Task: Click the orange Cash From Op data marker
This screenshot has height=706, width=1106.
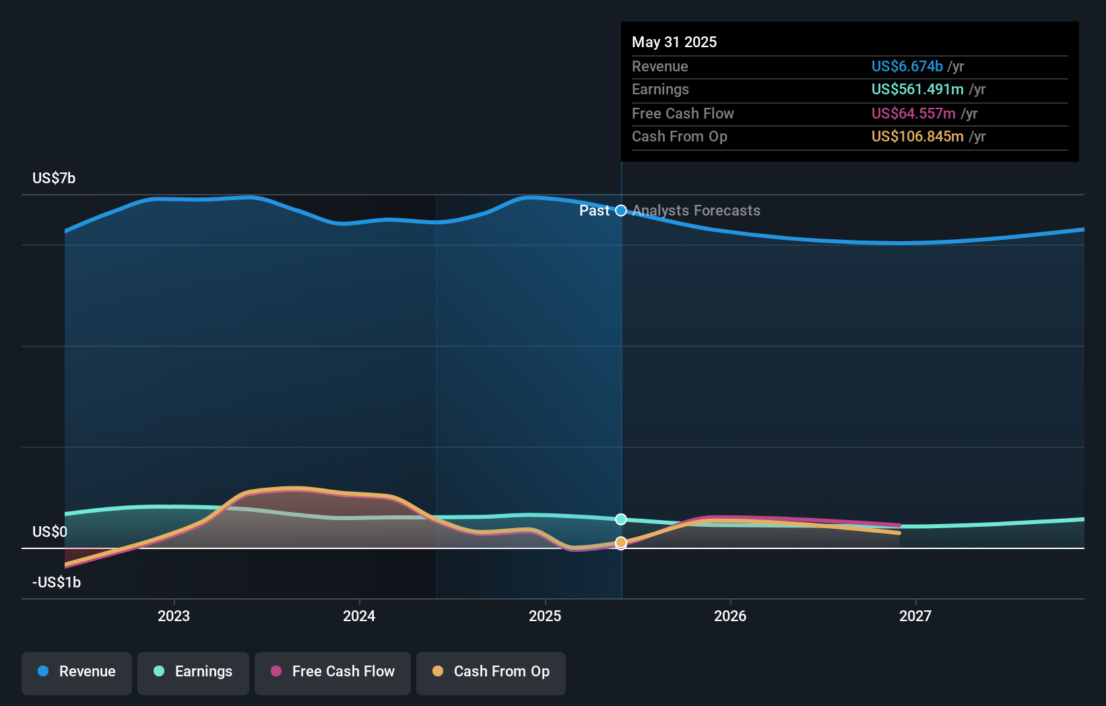Action: tap(621, 542)
